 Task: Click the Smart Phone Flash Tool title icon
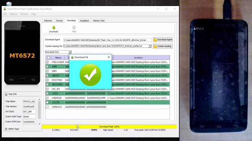5,9
